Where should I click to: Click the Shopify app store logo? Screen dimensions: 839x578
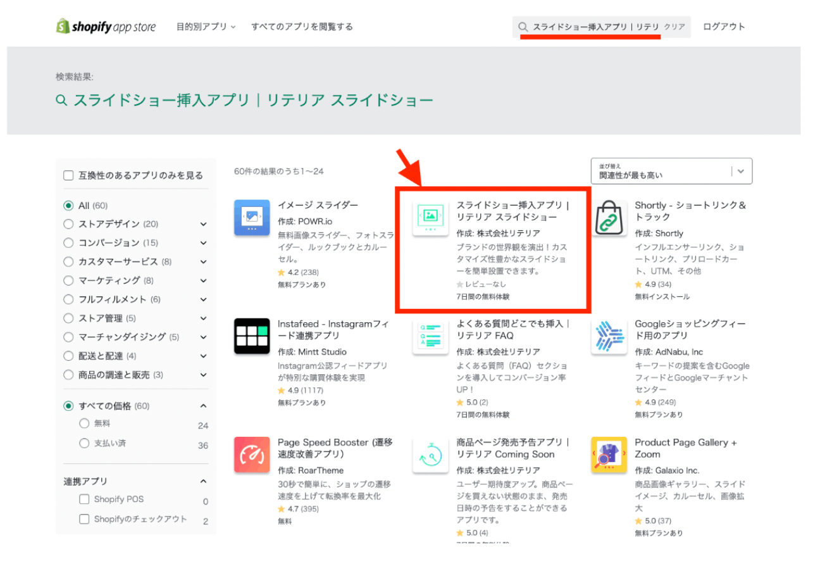(x=106, y=27)
